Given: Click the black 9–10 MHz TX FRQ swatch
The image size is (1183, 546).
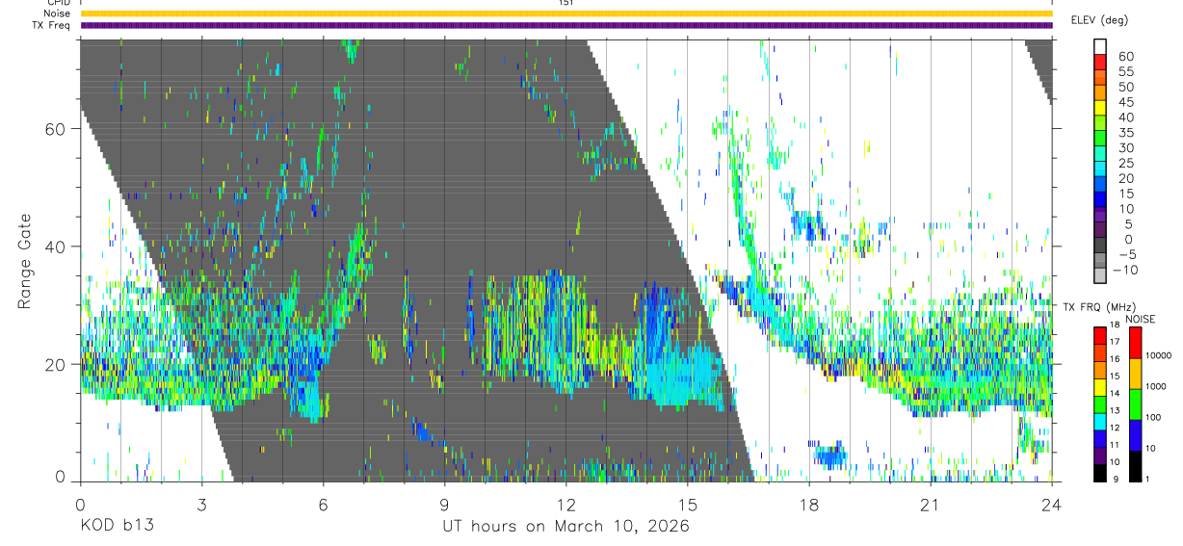Looking at the screenshot, I should coord(1100,473).
